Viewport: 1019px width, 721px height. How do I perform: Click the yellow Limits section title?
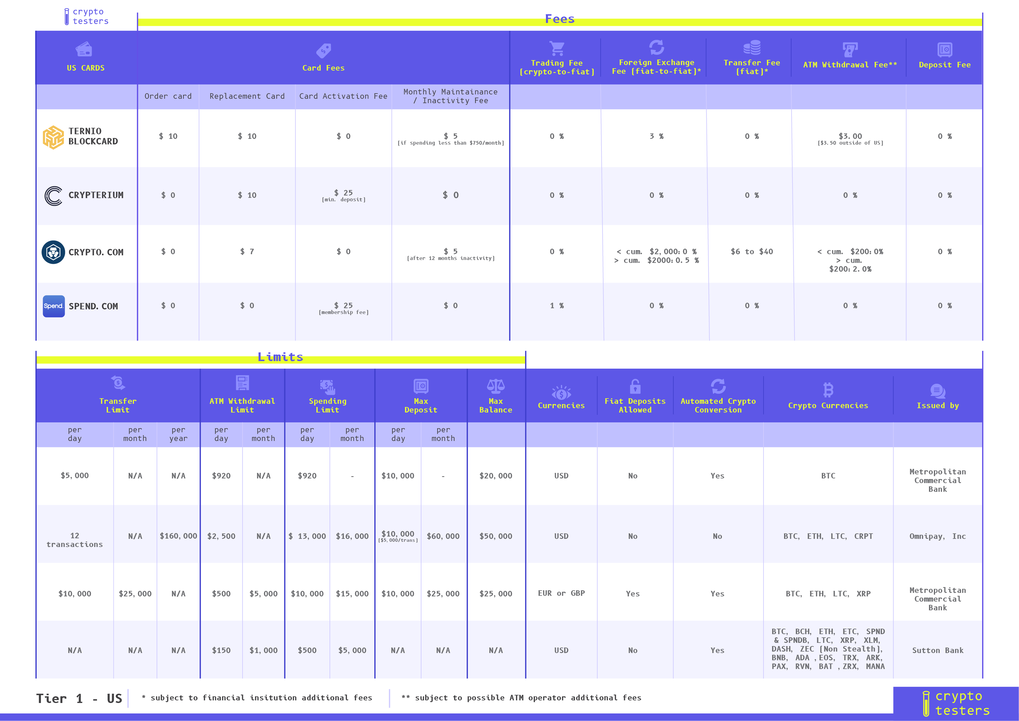click(281, 357)
